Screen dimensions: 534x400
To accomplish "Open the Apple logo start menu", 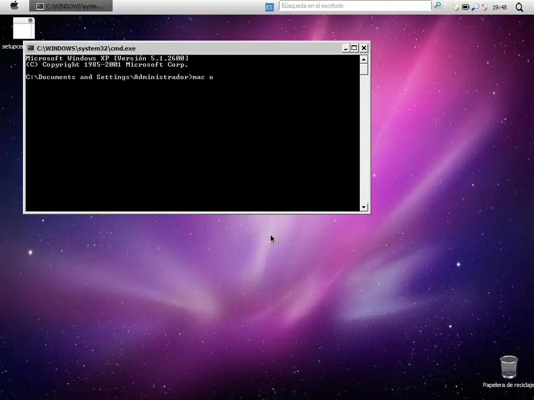I will coord(14,6).
